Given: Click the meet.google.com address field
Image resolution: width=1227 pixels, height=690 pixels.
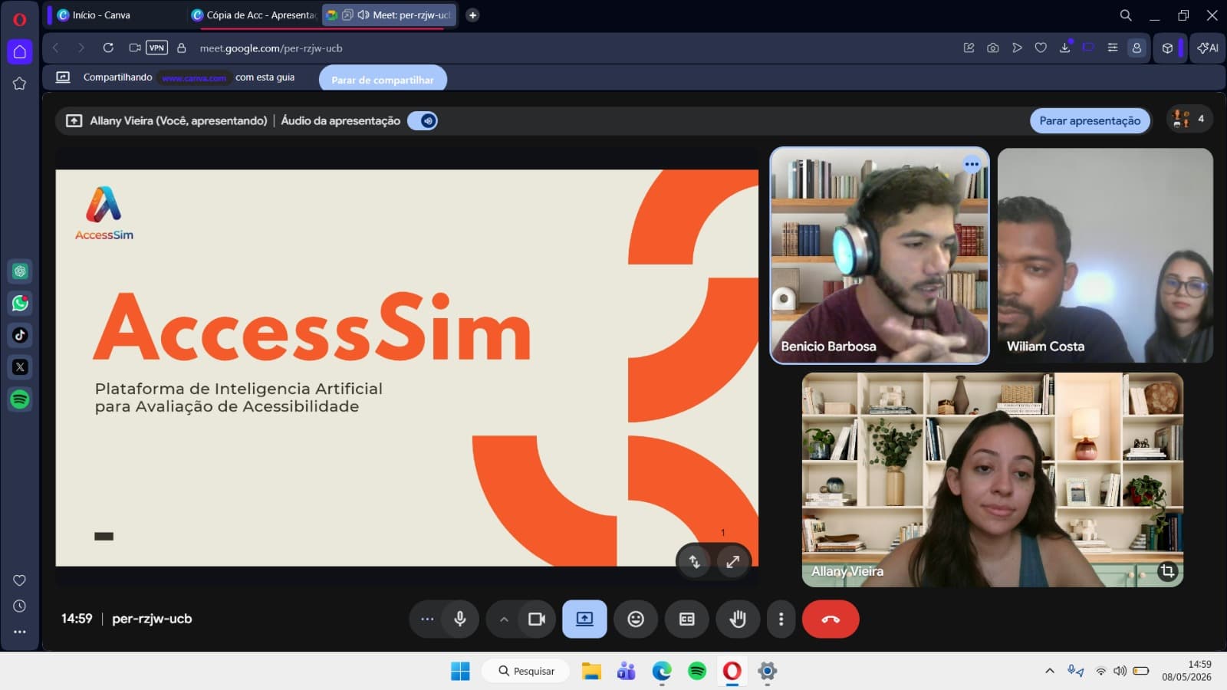Looking at the screenshot, I should [271, 48].
